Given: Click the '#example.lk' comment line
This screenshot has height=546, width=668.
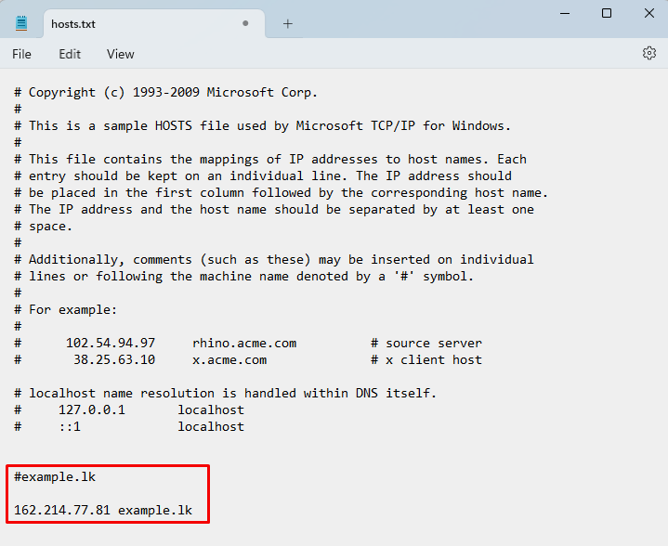Looking at the screenshot, I should click(55, 476).
